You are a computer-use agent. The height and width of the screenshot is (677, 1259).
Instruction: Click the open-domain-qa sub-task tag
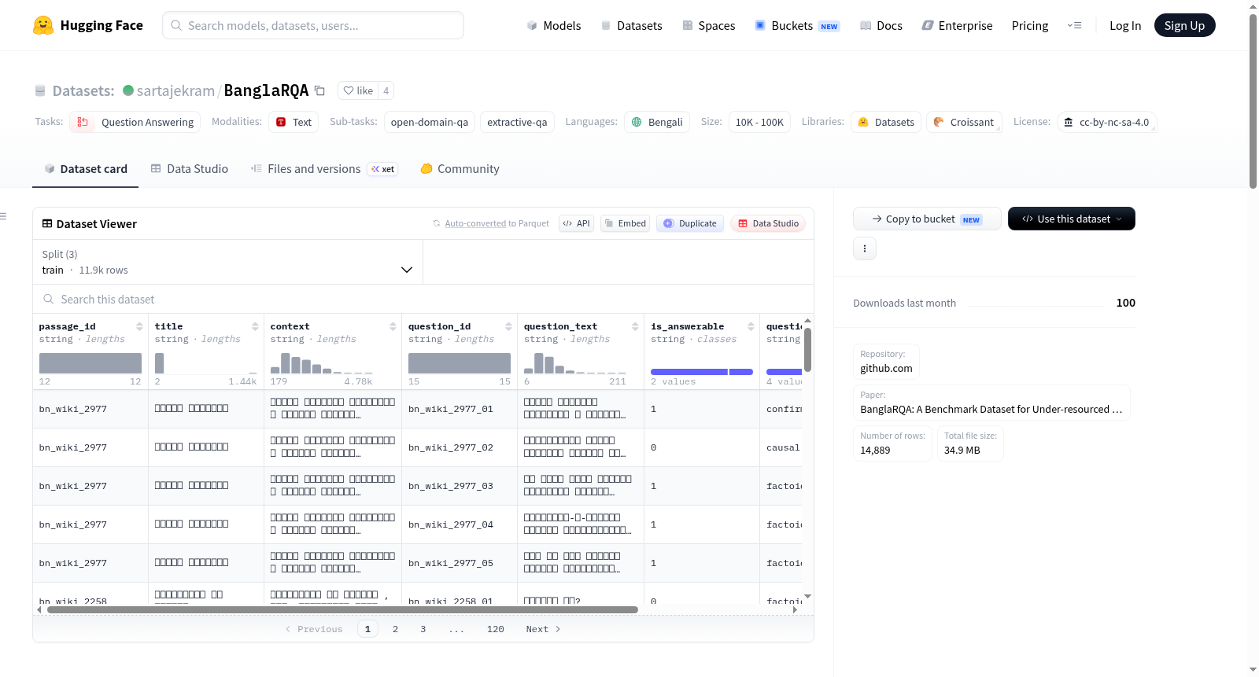click(x=430, y=122)
